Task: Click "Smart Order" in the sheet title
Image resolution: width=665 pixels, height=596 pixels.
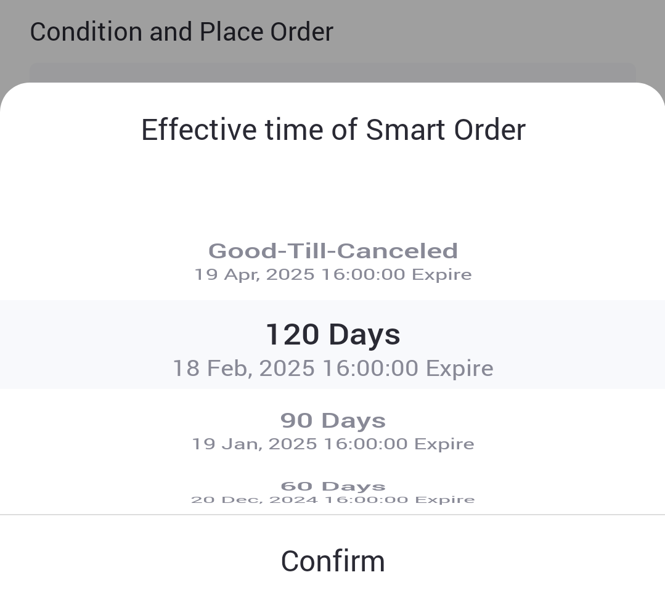Action: pos(446,130)
